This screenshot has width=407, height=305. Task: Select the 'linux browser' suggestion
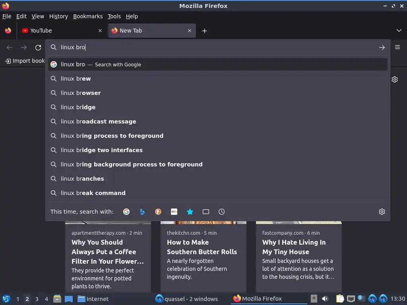pos(218,93)
